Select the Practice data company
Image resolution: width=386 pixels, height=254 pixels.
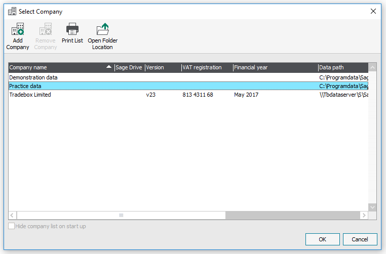(x=188, y=86)
